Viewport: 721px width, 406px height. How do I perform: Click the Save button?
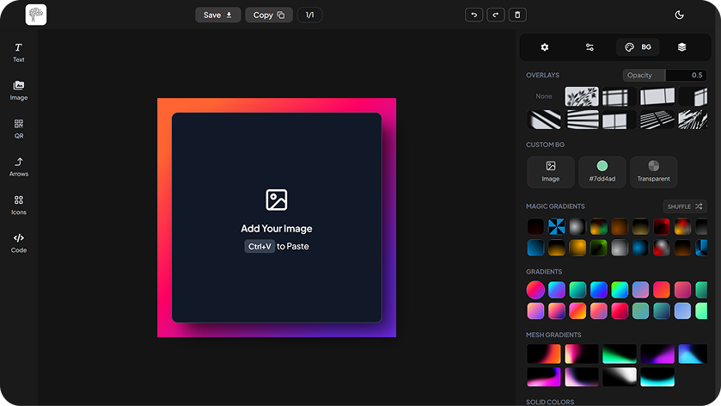218,15
